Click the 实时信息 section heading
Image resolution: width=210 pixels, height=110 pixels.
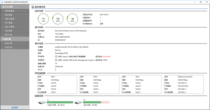tap(39, 11)
